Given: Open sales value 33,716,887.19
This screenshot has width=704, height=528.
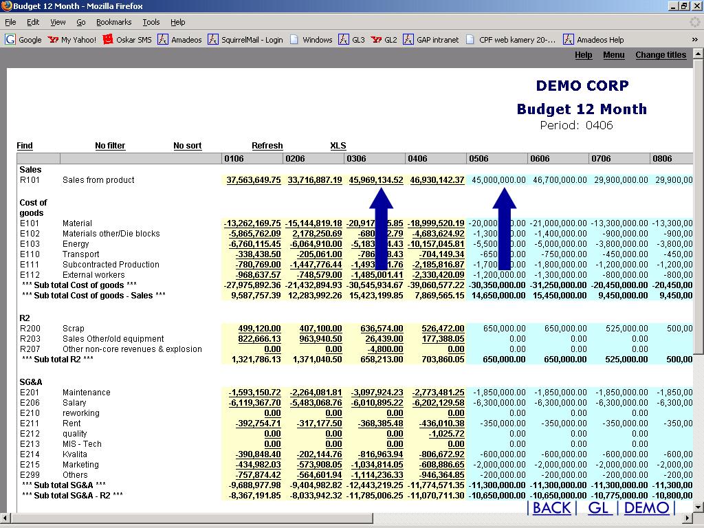Looking at the screenshot, I should click(315, 180).
